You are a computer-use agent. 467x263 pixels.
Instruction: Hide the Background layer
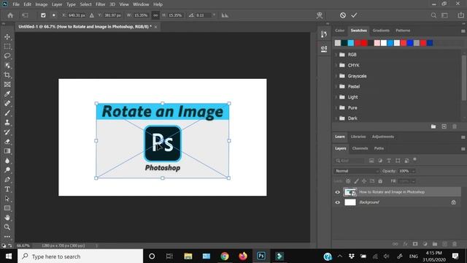tap(337, 202)
